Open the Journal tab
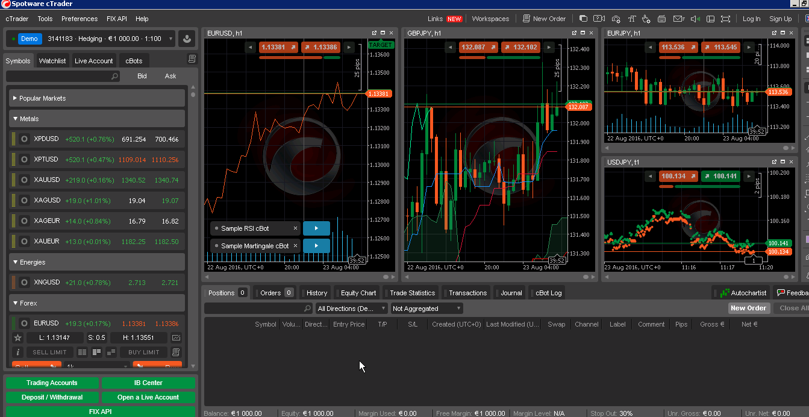Viewport: 809px width, 417px height. click(511, 293)
